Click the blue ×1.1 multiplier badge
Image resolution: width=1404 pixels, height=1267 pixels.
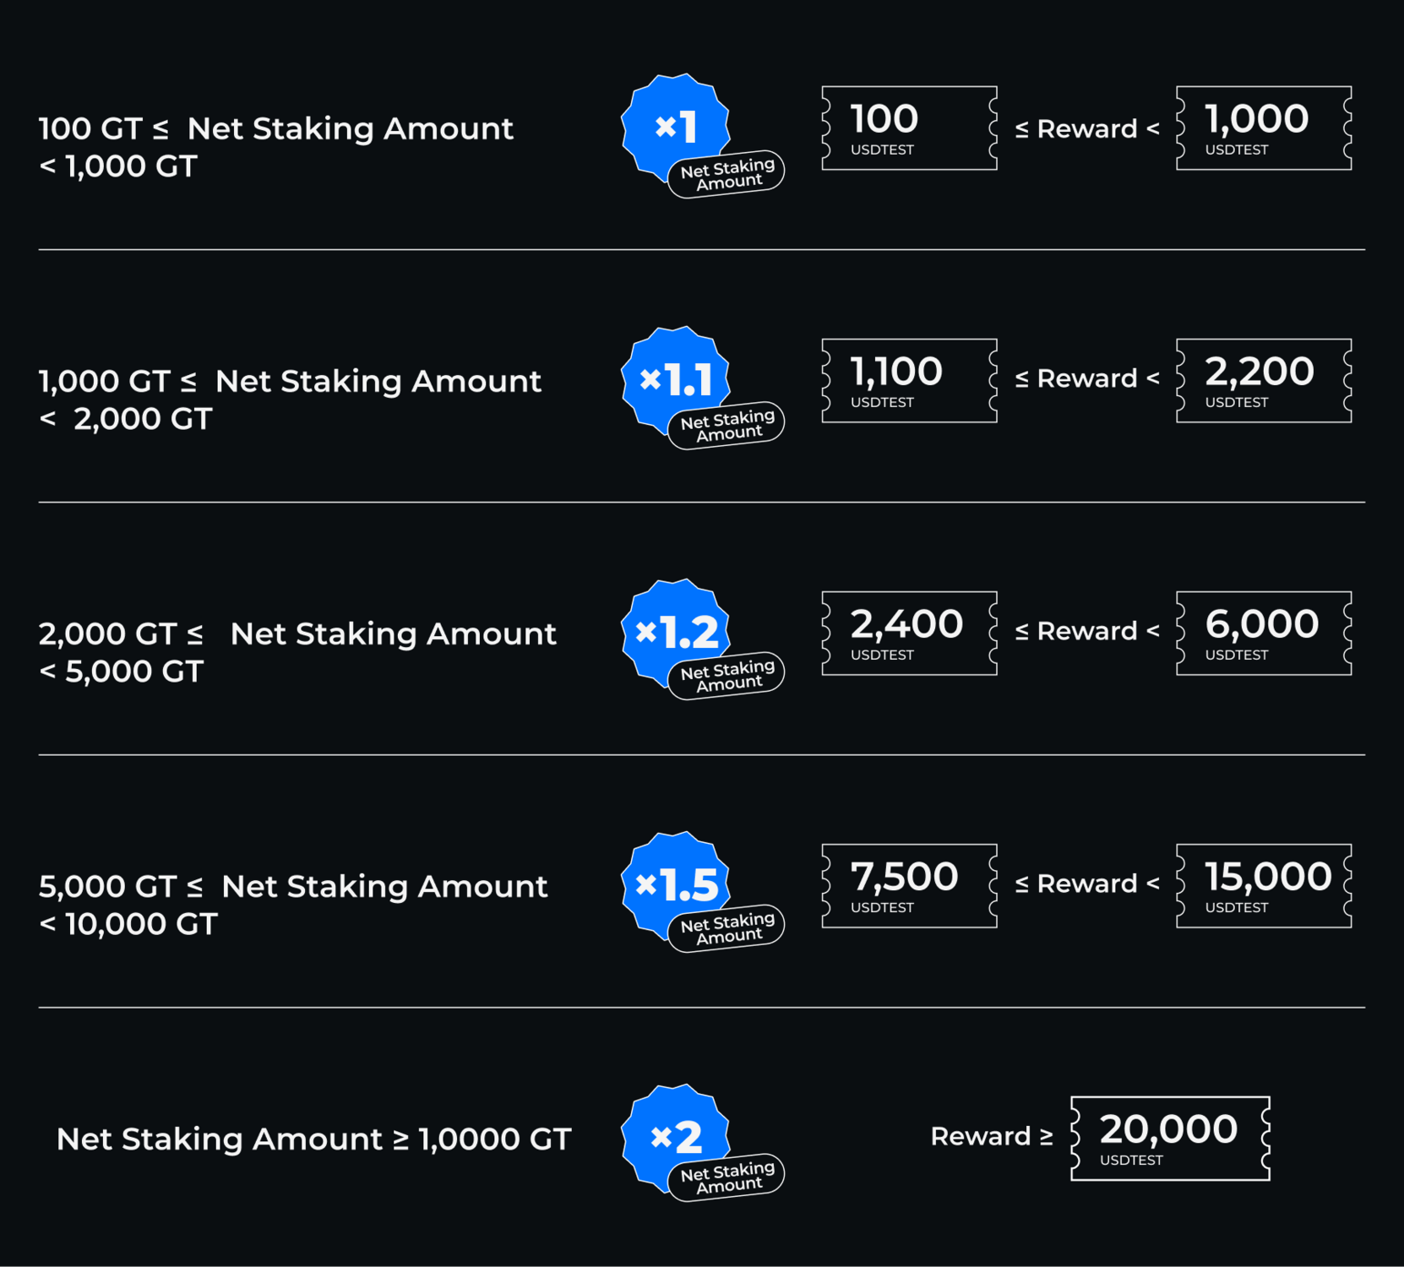(x=676, y=379)
